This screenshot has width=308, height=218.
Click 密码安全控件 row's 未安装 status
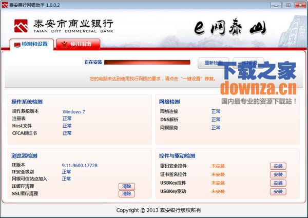pos(218,166)
